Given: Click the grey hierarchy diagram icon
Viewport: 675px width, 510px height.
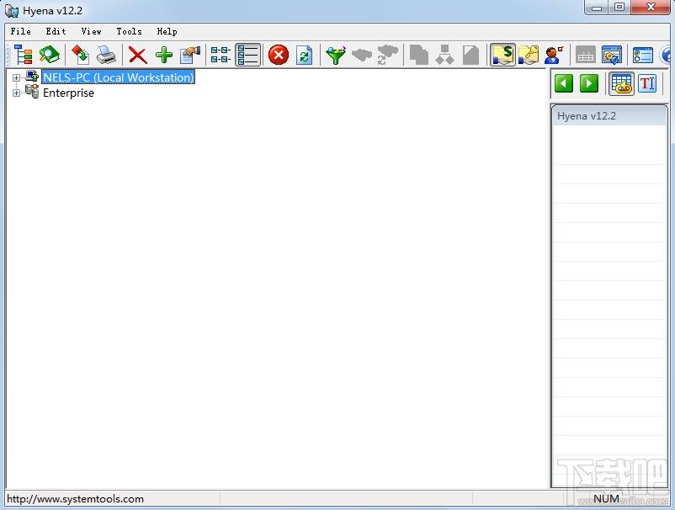Looking at the screenshot, I should pyautogui.click(x=444, y=55).
